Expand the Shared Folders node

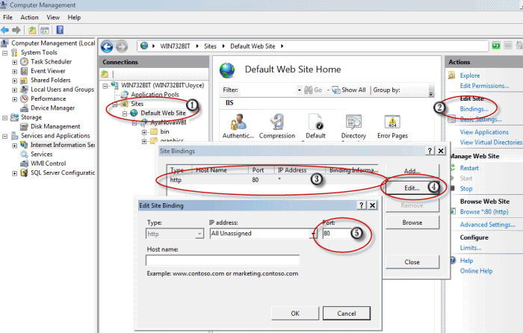pyautogui.click(x=15, y=81)
